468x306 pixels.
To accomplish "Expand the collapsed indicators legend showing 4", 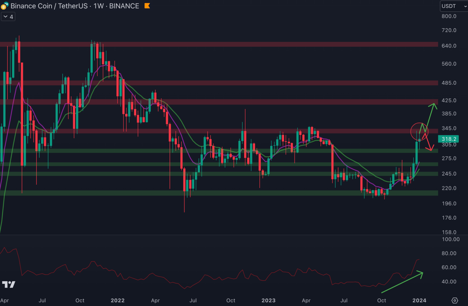I will [8, 17].
